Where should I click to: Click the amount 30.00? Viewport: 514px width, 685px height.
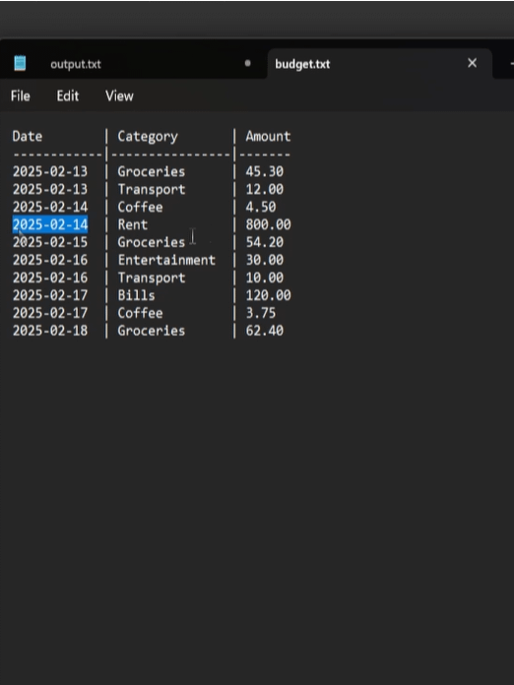tap(265, 260)
